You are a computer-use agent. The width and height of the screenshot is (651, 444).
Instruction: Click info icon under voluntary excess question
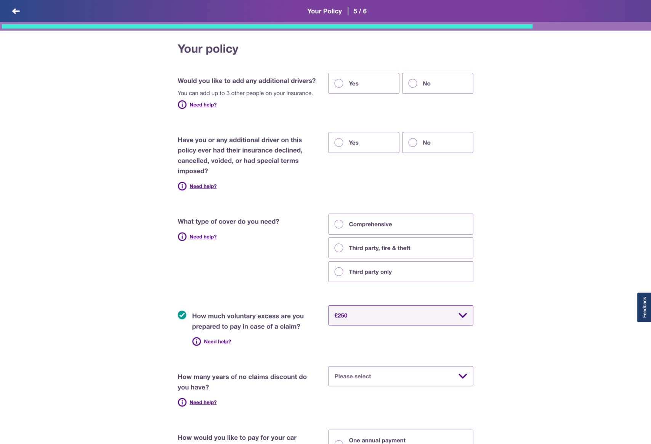pyautogui.click(x=197, y=341)
